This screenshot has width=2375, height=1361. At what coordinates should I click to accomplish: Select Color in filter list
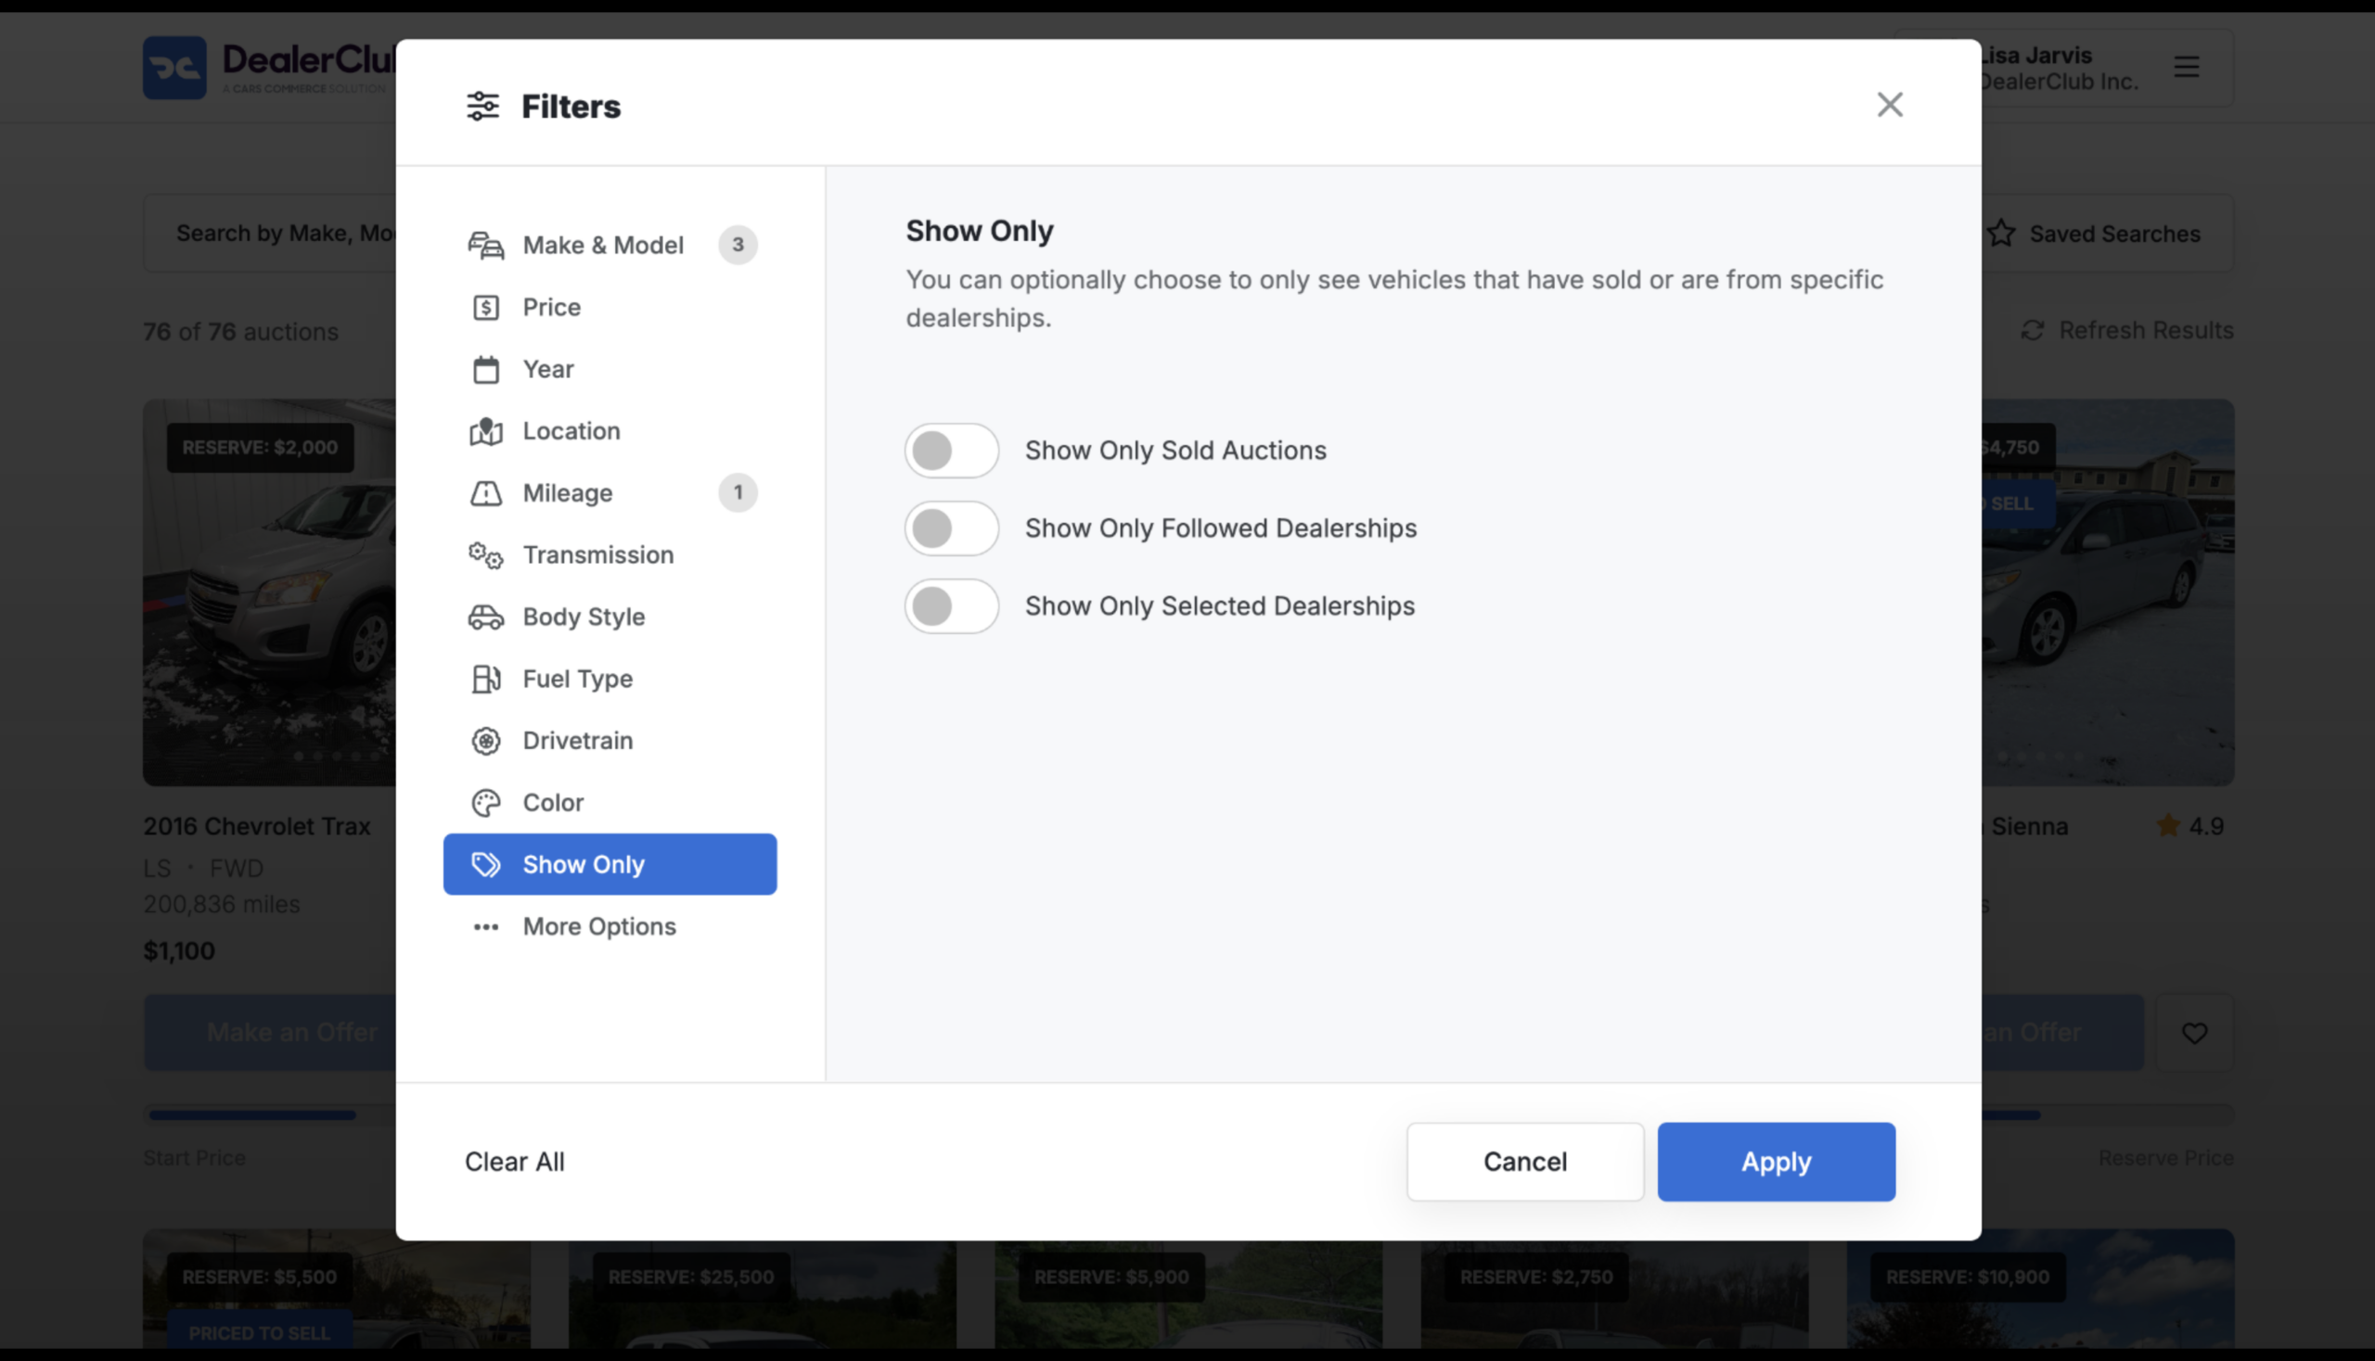point(610,802)
